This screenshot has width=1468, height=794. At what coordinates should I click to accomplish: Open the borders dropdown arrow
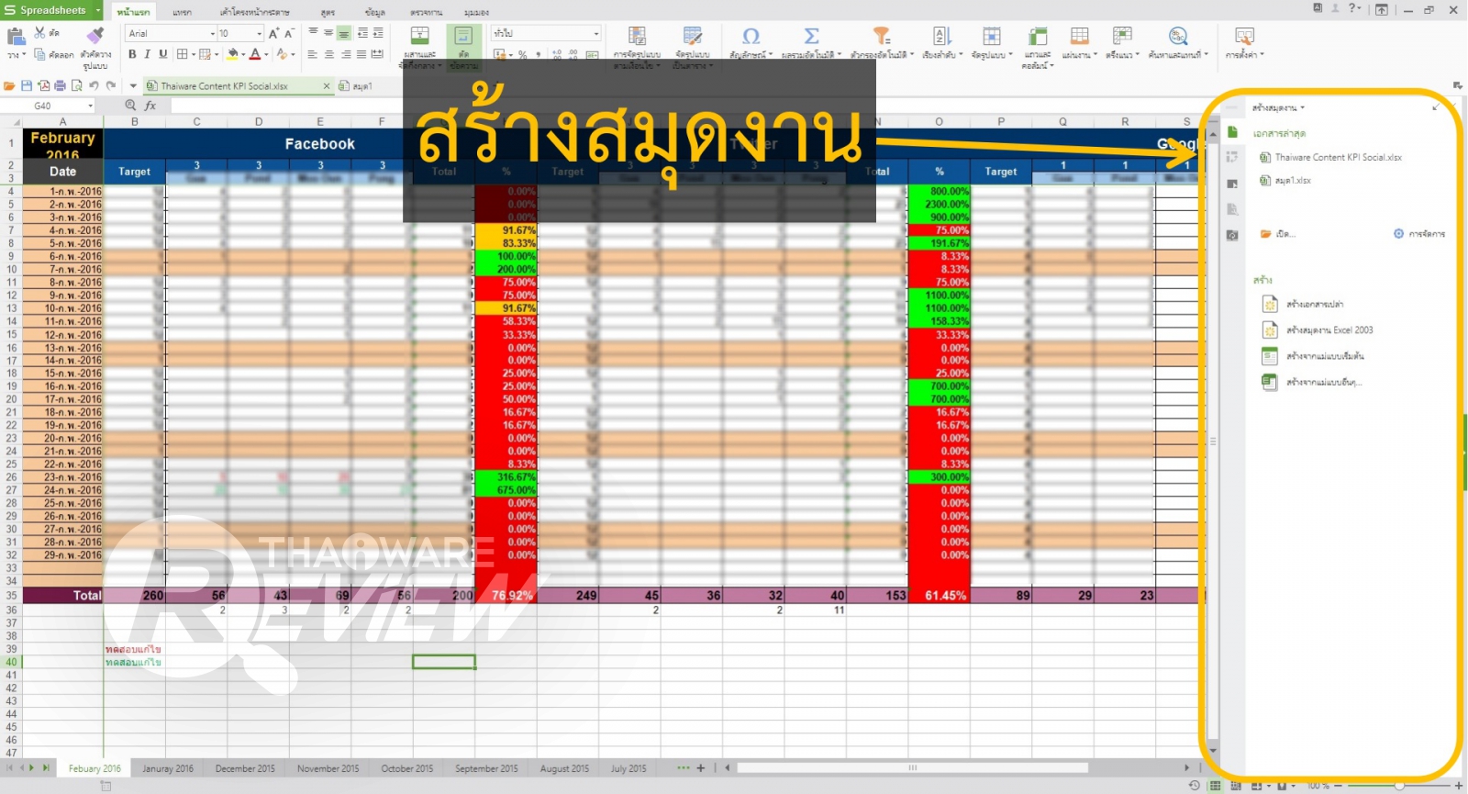point(193,54)
